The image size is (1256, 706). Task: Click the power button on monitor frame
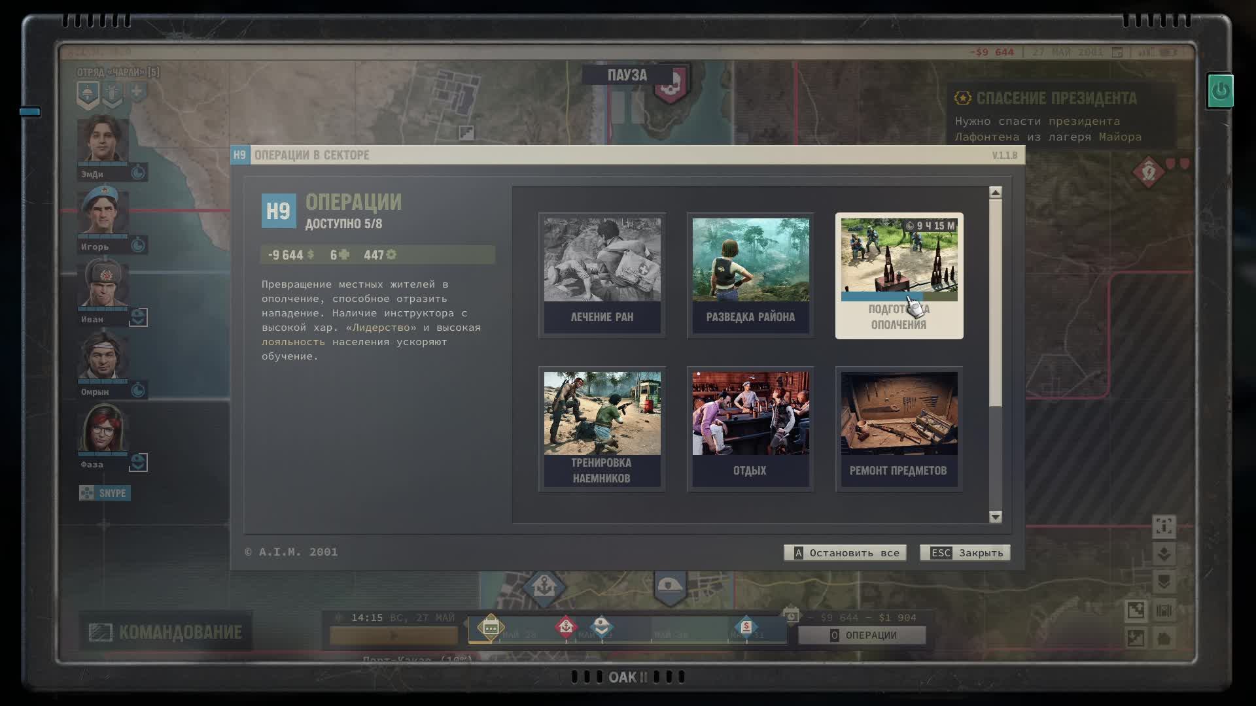click(x=1220, y=91)
